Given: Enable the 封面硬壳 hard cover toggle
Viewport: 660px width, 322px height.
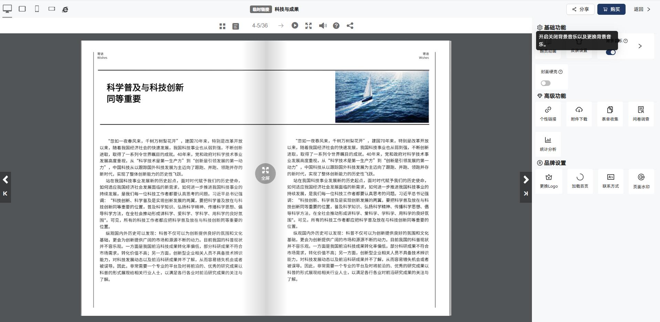Looking at the screenshot, I should click(546, 83).
